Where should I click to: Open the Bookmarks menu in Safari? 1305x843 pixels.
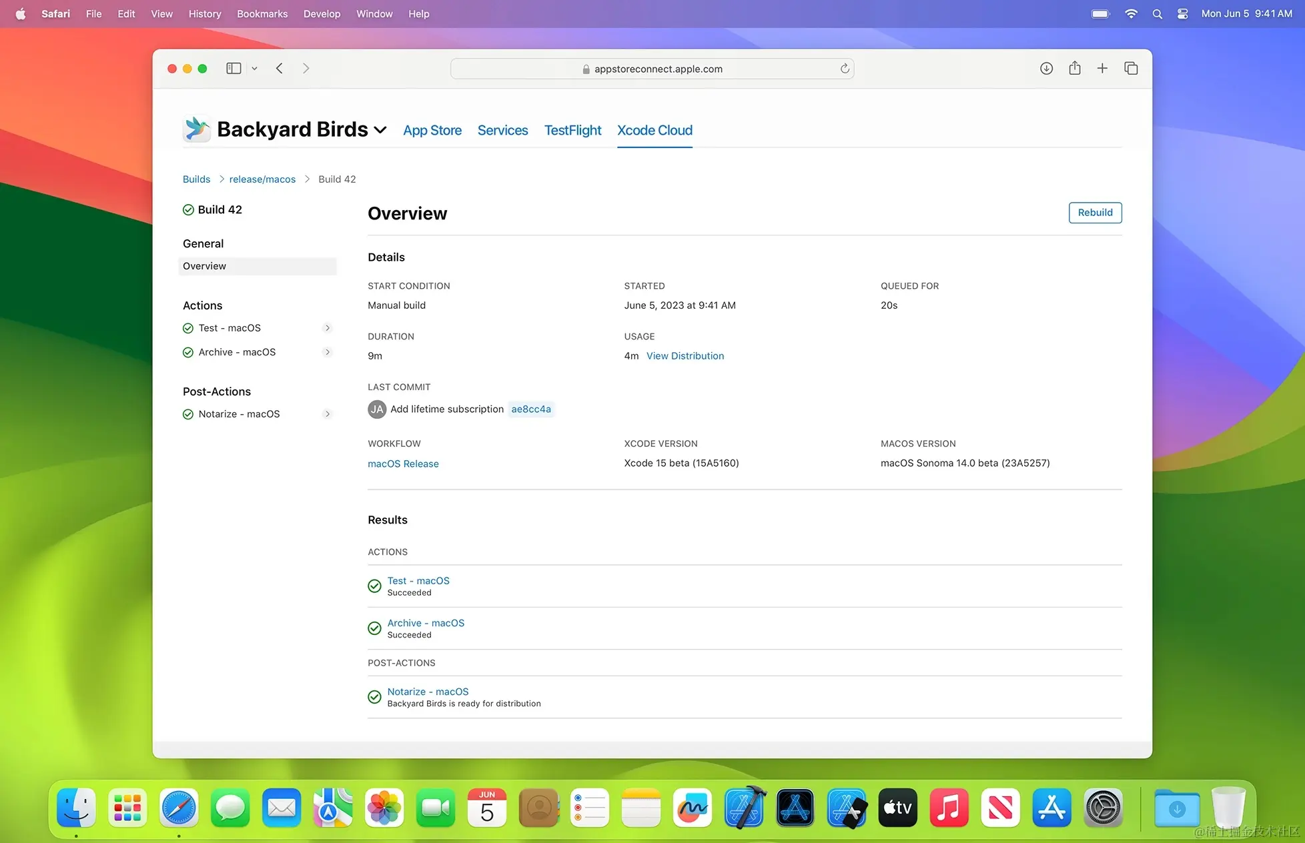pos(262,13)
